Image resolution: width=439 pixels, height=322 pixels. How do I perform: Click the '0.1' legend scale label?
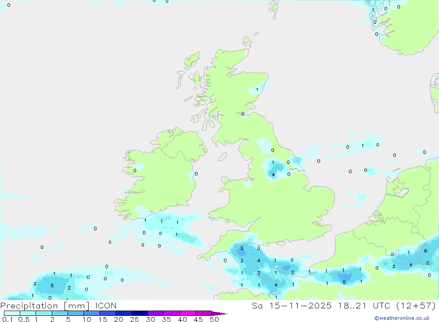7,319
